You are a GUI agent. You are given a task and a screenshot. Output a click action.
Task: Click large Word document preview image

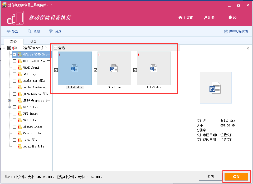coord(216,88)
